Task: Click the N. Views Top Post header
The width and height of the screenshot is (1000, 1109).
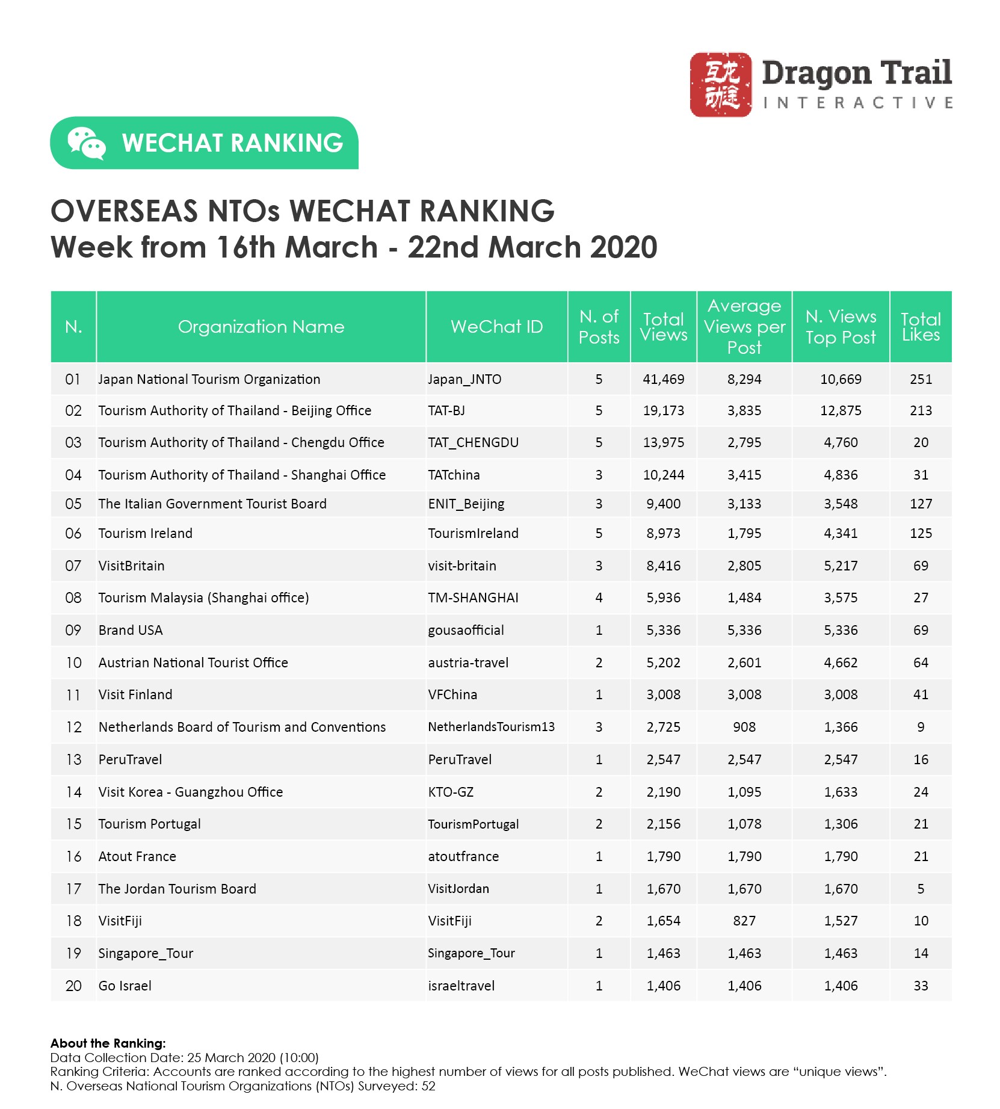Action: click(841, 327)
